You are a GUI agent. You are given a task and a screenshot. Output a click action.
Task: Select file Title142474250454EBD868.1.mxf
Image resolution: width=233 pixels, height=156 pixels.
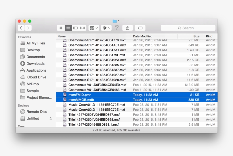pyautogui.click(x=137, y=125)
